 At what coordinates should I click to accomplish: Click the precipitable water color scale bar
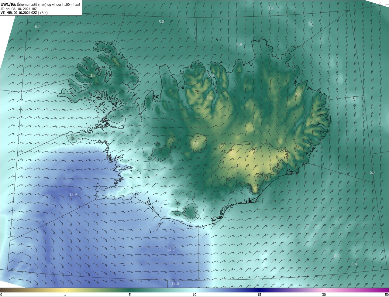click(x=194, y=290)
